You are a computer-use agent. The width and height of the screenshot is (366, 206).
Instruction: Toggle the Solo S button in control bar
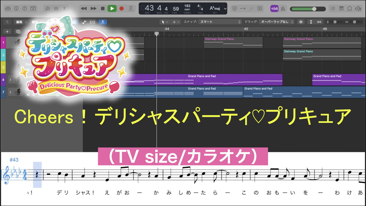[260, 8]
